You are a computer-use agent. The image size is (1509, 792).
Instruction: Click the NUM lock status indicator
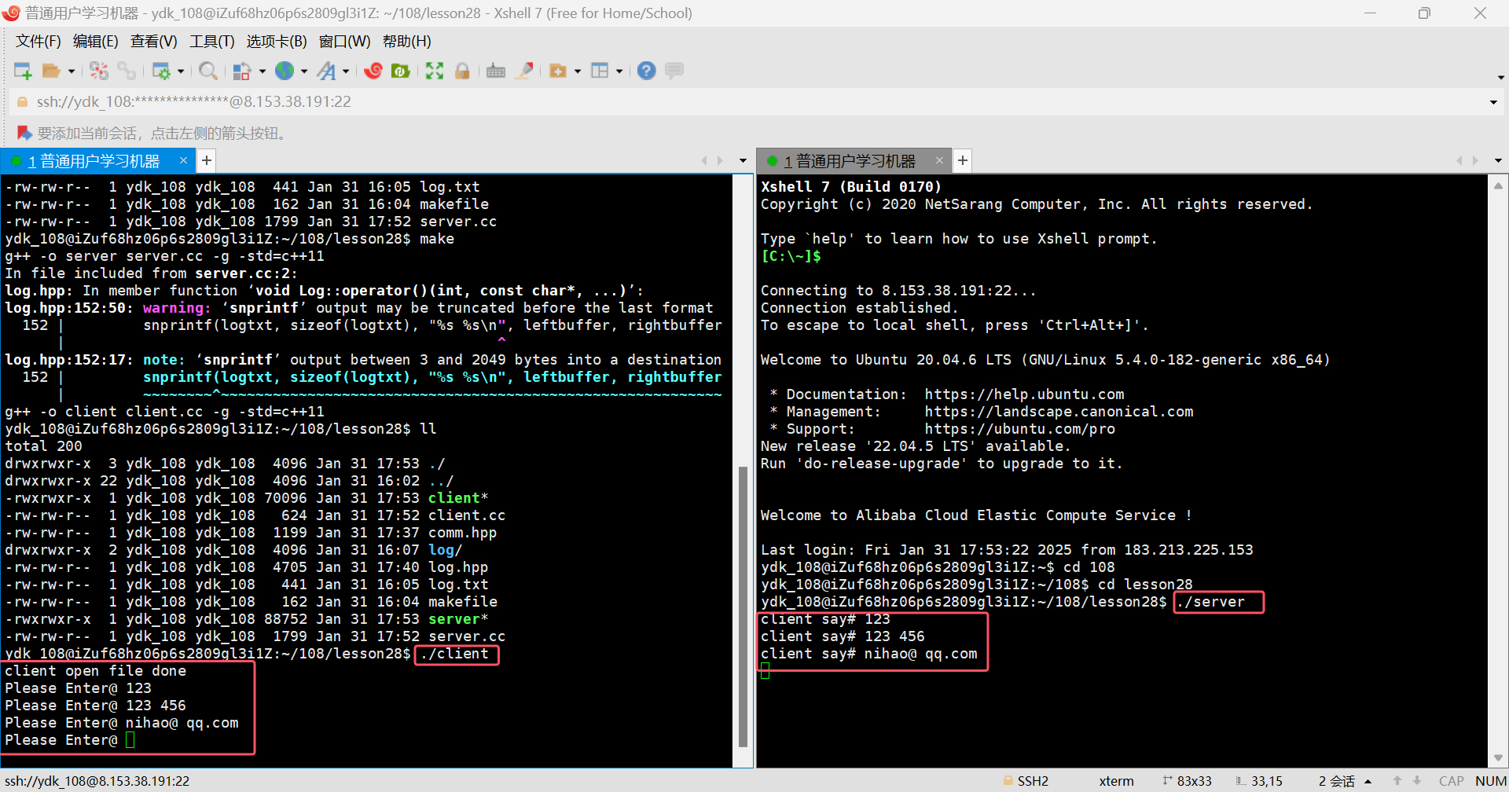click(x=1491, y=781)
